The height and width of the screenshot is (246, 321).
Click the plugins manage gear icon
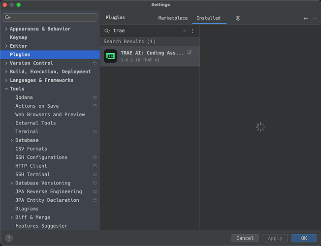coord(238,18)
